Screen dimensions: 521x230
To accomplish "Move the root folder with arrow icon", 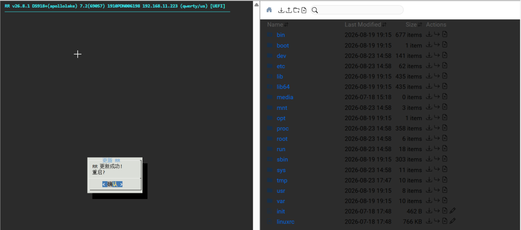I will 437,138.
